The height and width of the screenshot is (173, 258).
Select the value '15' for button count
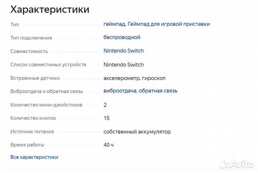106,118
